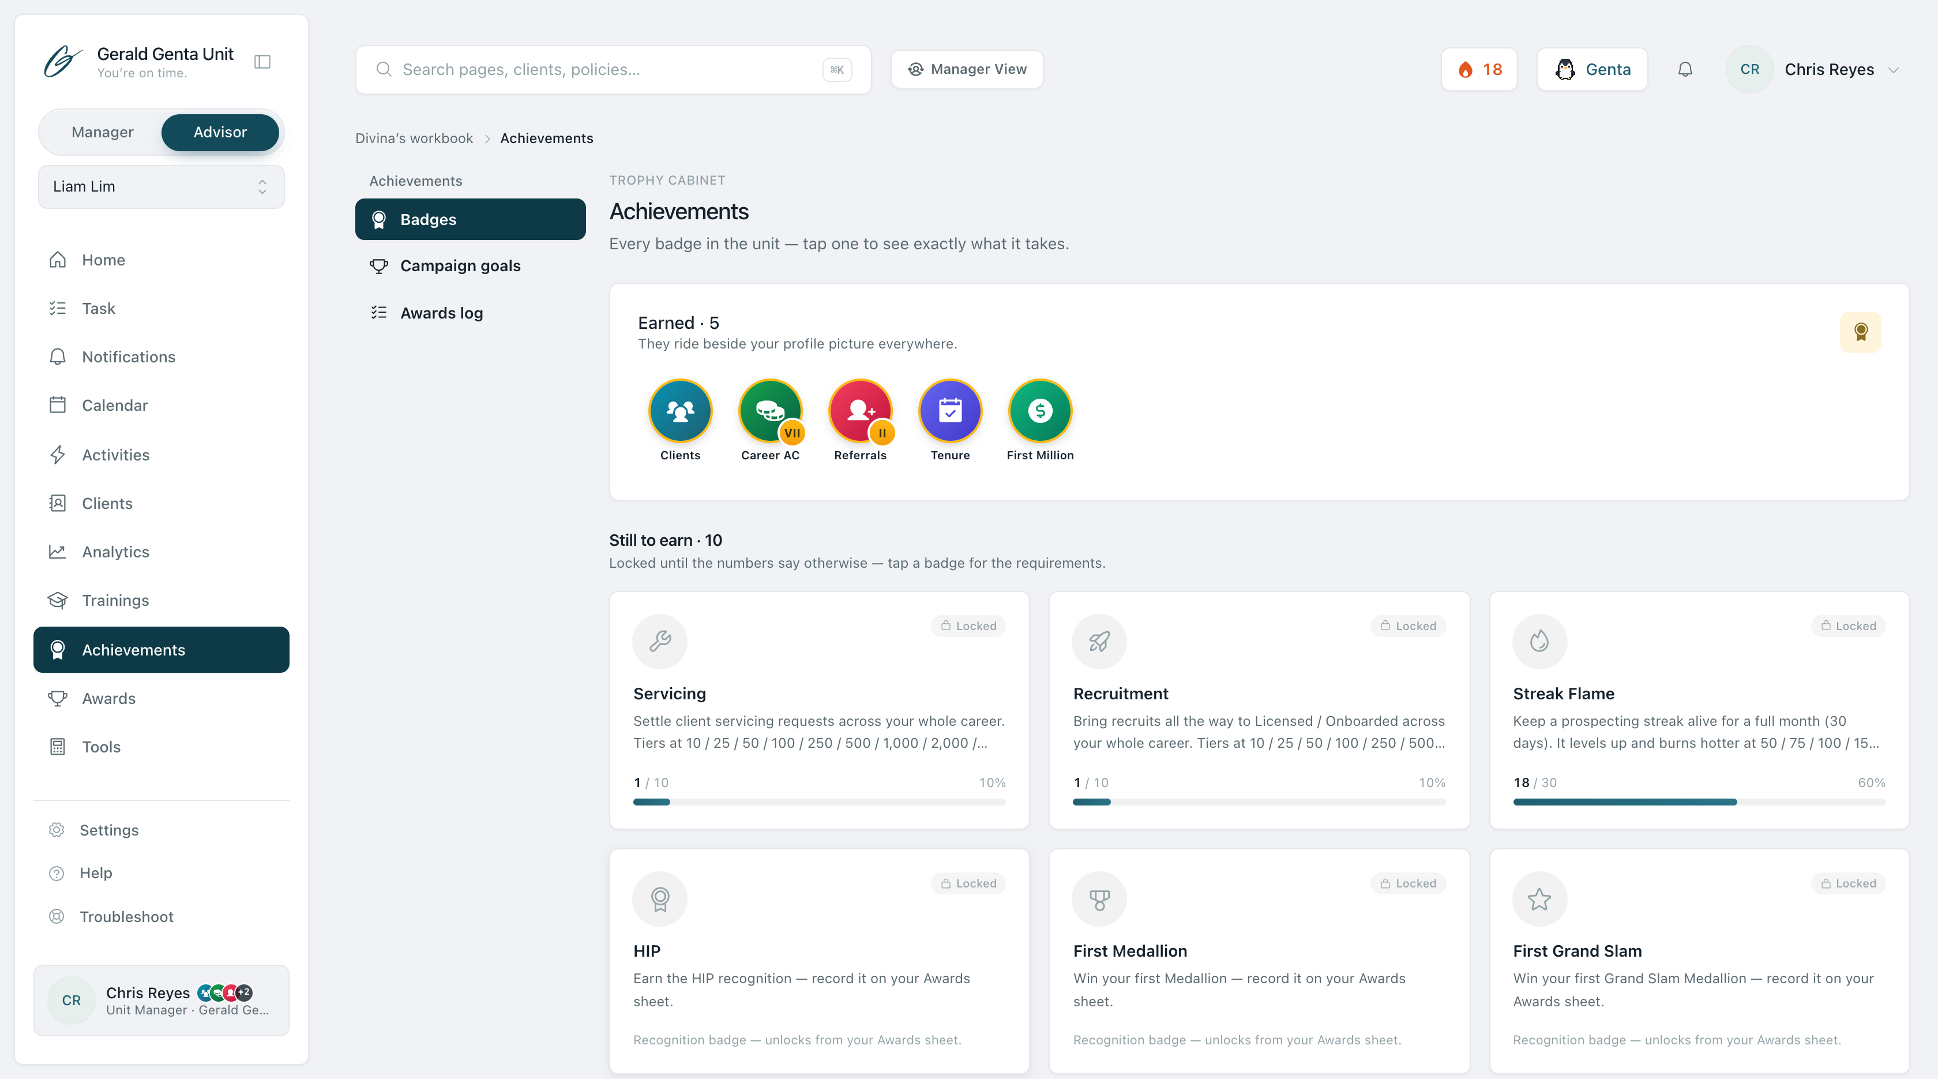Open Notifications in the sidebar
The width and height of the screenshot is (1938, 1079).
[x=161, y=357]
